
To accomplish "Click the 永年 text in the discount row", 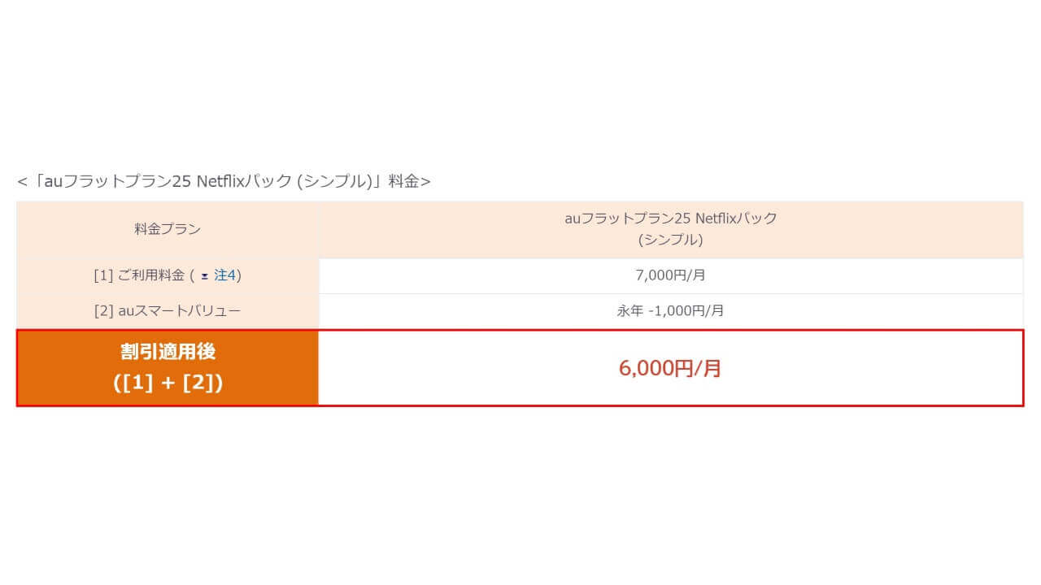I will tap(630, 310).
